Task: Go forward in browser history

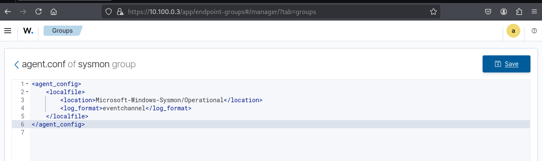Action: tap(23, 11)
